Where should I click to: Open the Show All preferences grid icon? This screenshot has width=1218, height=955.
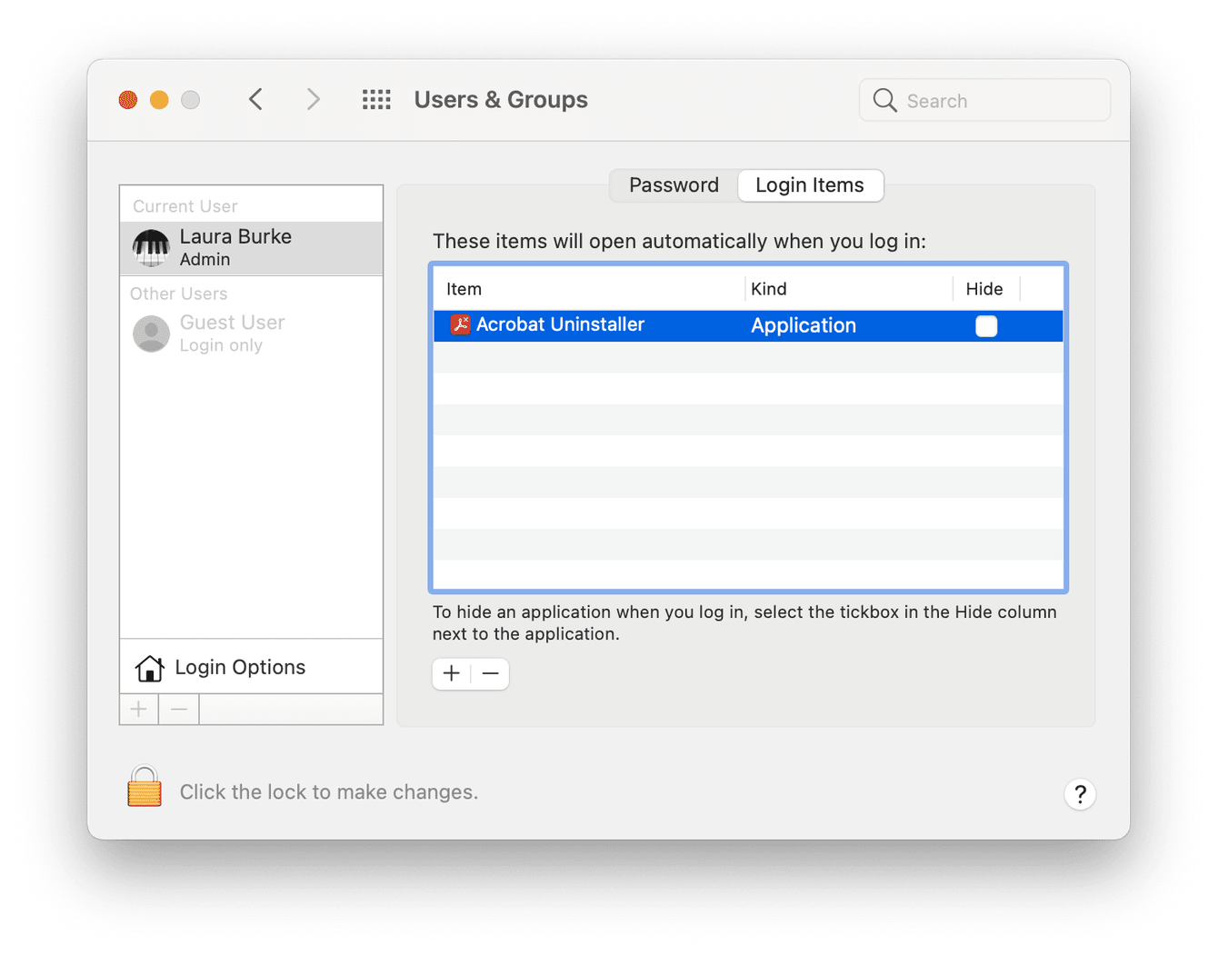coord(376,100)
